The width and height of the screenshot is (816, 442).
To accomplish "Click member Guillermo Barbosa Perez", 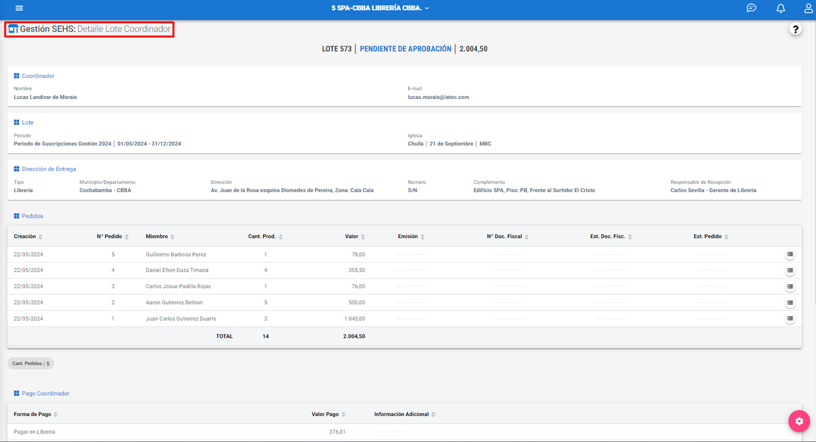I will click(176, 255).
